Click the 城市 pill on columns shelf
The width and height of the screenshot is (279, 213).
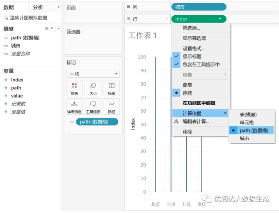(199, 7)
